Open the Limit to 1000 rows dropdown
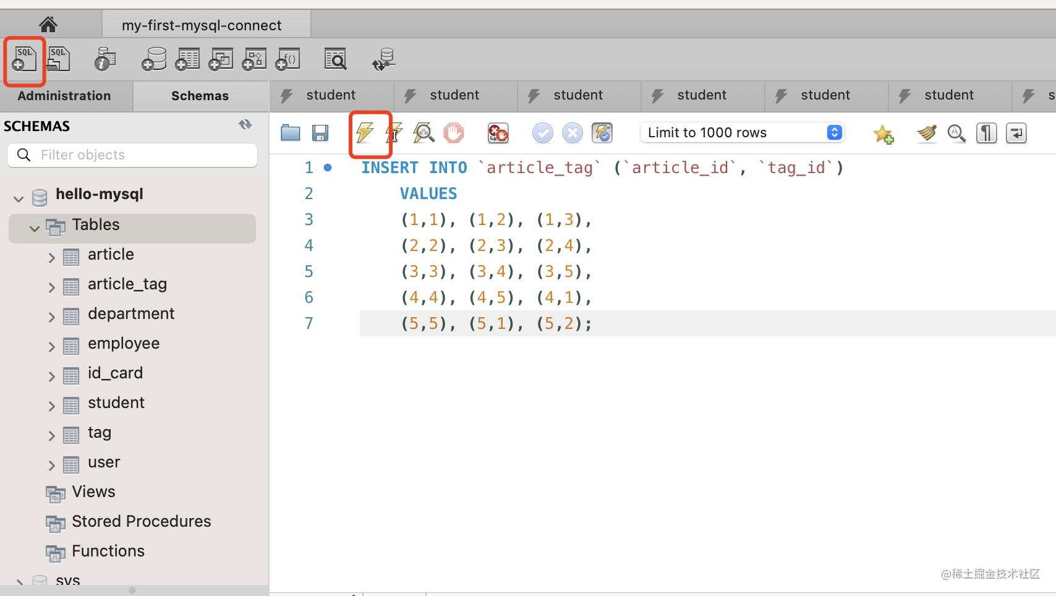Screen dimensions: 1056x596 (x=742, y=133)
